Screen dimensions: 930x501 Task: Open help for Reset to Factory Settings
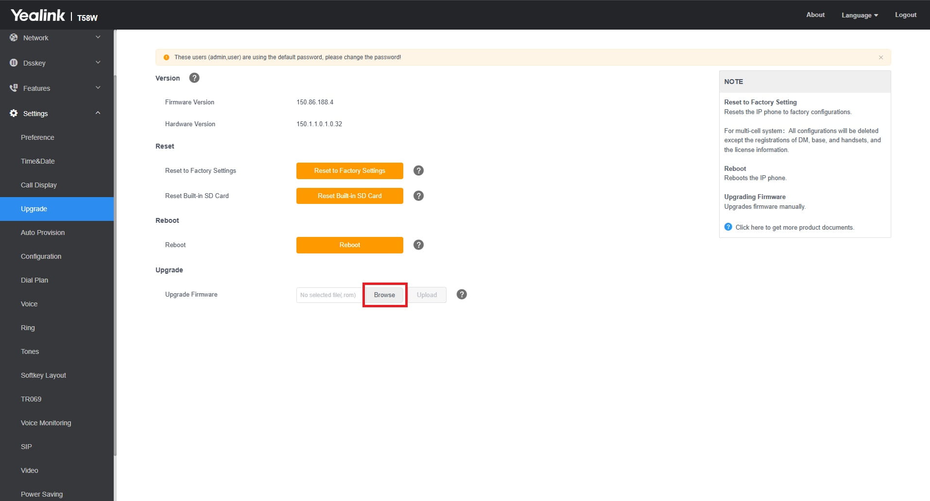click(418, 170)
